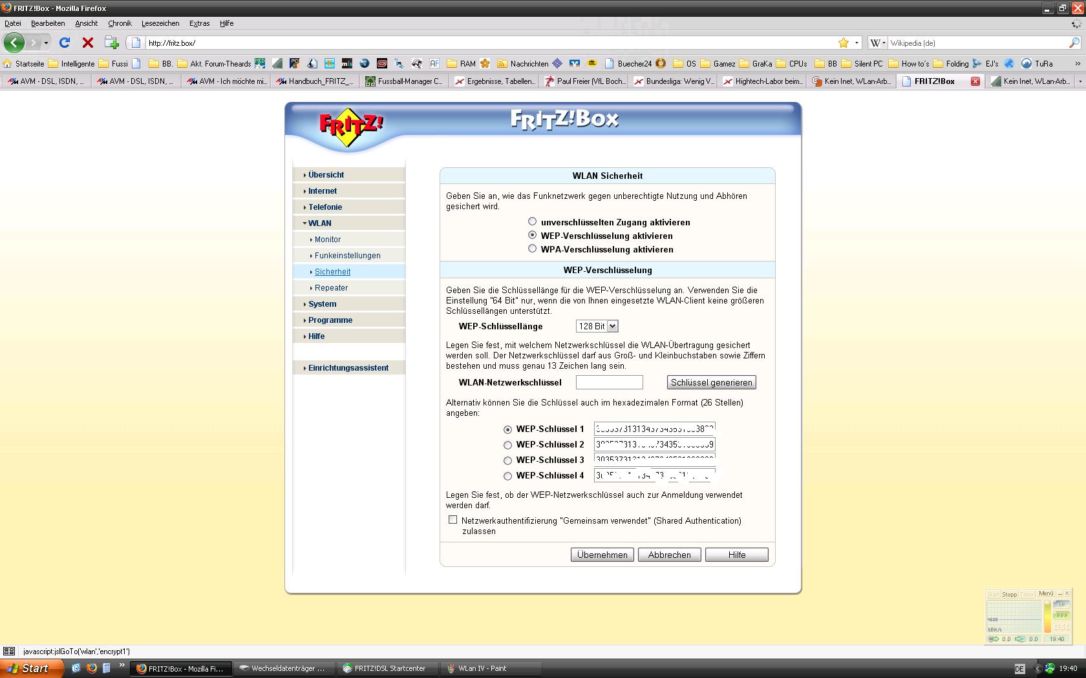The width and height of the screenshot is (1086, 678).
Task: Click the FRITZ! logo in the page header
Action: [x=350, y=127]
